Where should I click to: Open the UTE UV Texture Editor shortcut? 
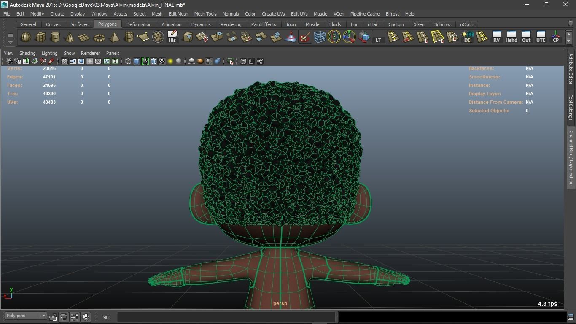pos(541,37)
